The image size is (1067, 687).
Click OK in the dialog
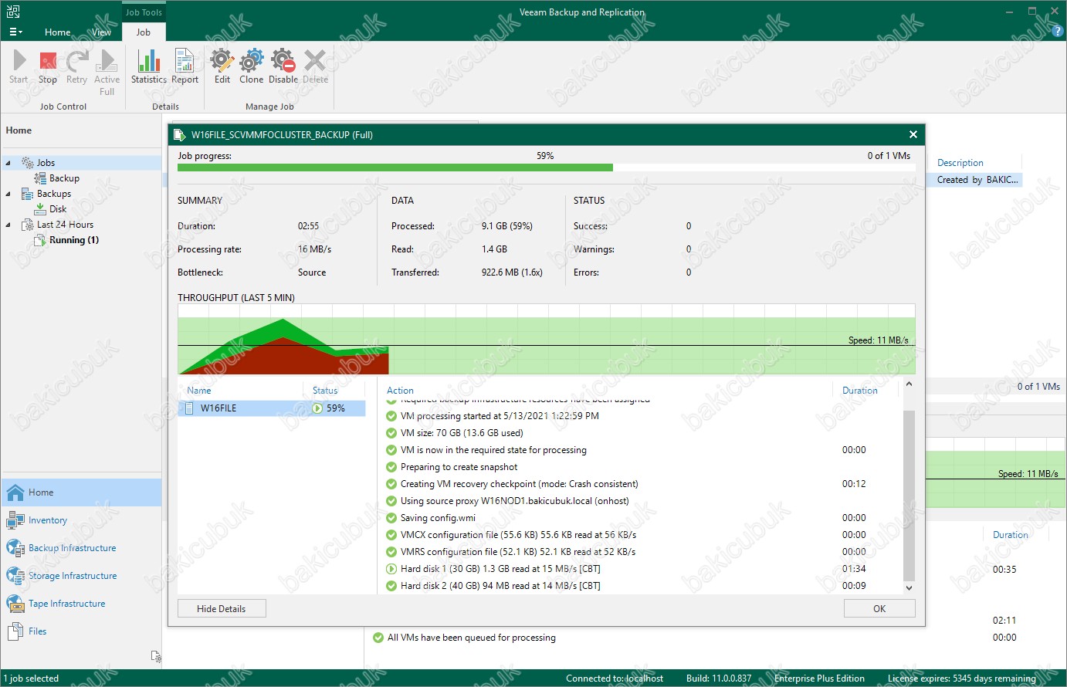click(x=879, y=608)
